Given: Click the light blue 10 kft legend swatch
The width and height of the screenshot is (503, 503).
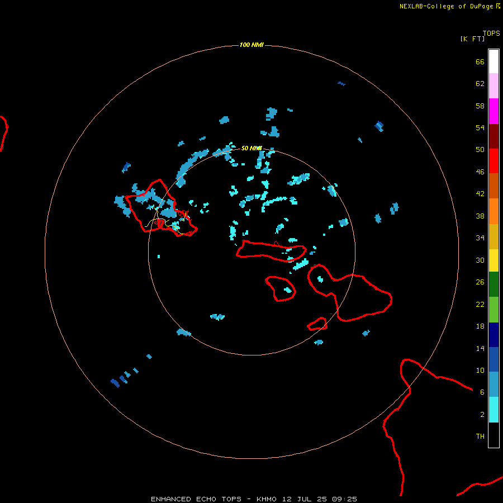Looking at the screenshot, I should click(x=493, y=385).
